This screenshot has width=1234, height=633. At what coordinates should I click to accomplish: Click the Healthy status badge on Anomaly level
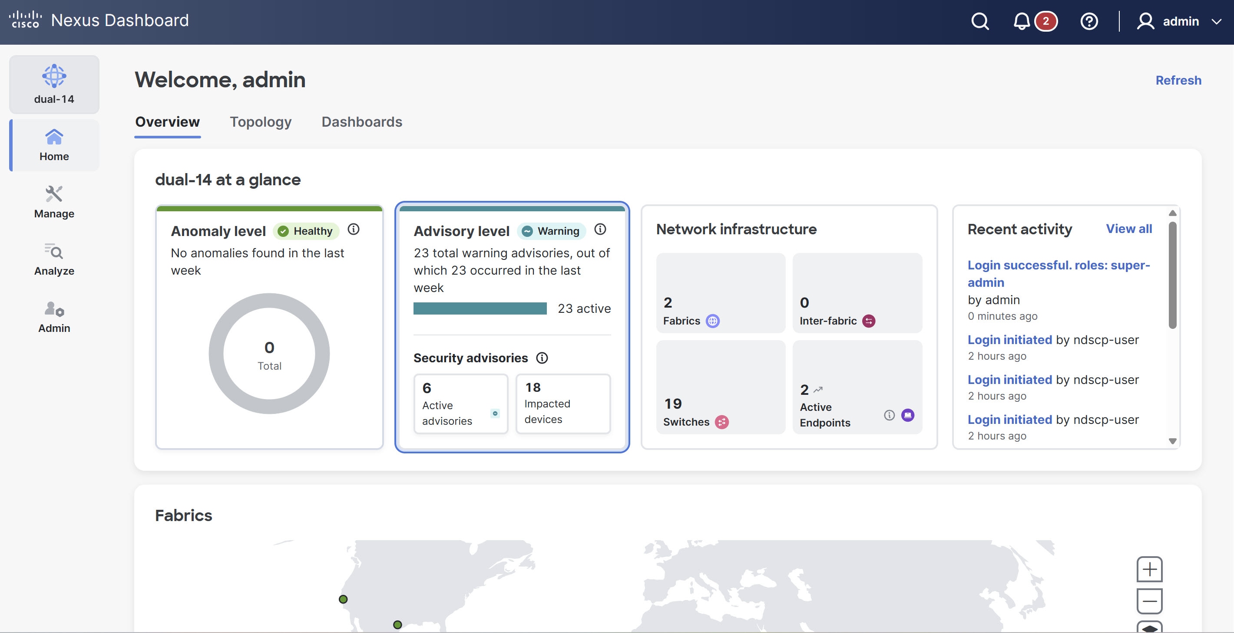pyautogui.click(x=306, y=231)
